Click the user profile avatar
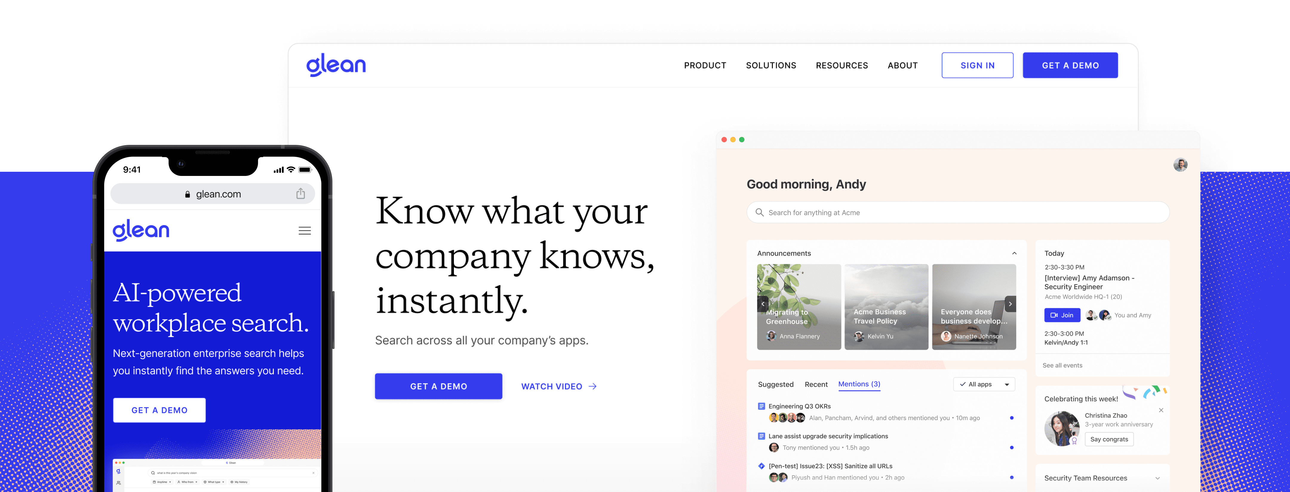 (1180, 165)
